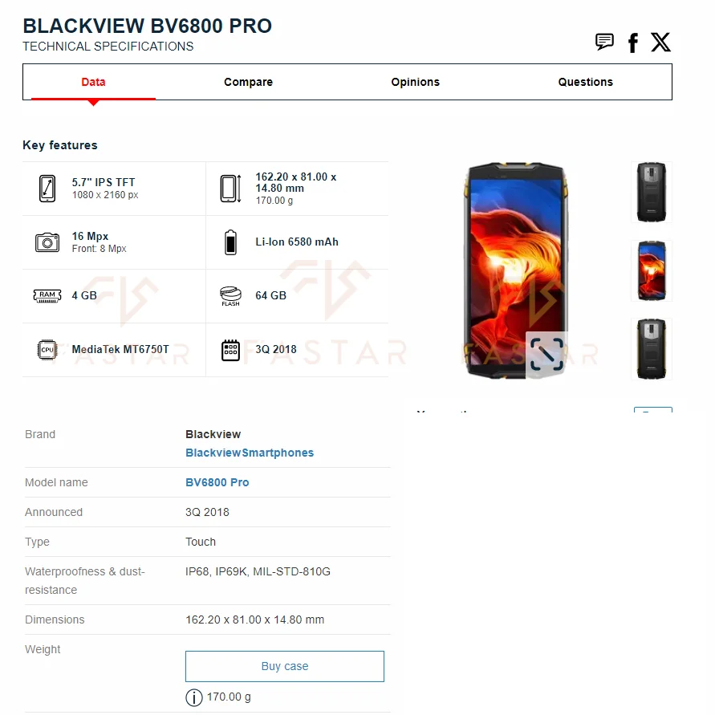Open the BlackviewSmartphones link
Image resolution: width=715 pixels, height=715 pixels.
click(250, 453)
